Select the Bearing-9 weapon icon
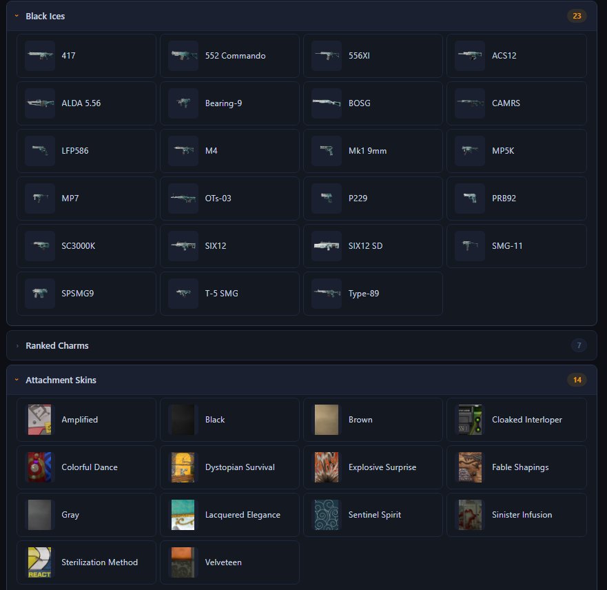The width and height of the screenshot is (607, 590). coord(183,103)
